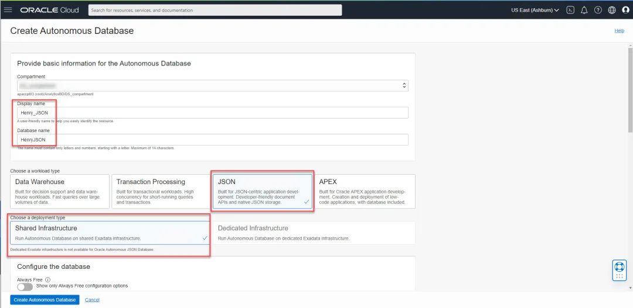Select JSON workload type card
Viewport: 633px width, 308px height.
click(263, 191)
